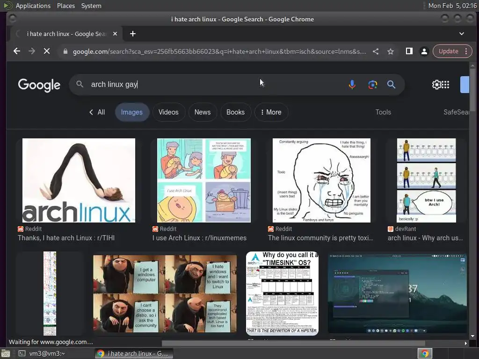479x359 pixels.
Task: Open the crying wojak meme thumbnail
Action: click(321, 180)
